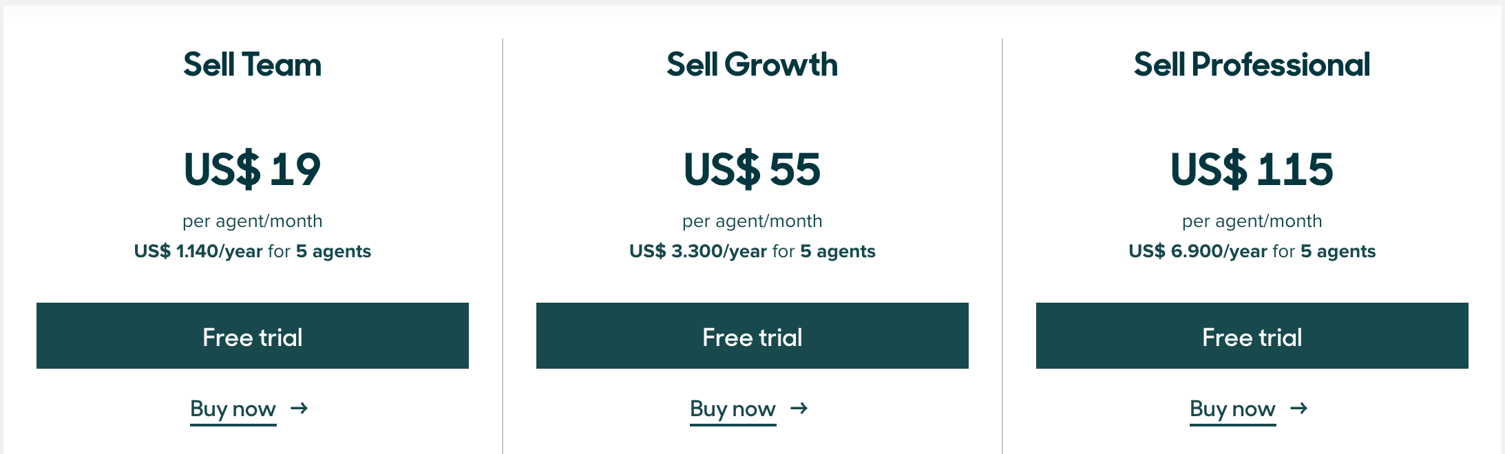1505x454 pixels.
Task: Click the arrow icon beside Sell Team Buy now
Action: 299,409
